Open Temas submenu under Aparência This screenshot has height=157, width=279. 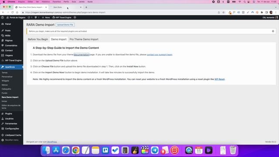coord(5,73)
